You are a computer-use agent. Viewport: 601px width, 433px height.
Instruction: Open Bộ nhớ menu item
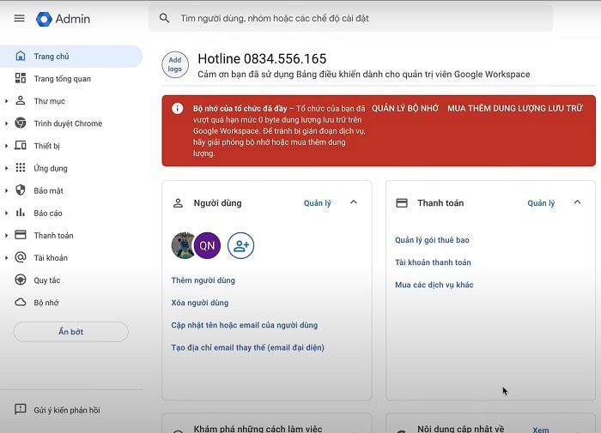tap(71, 303)
